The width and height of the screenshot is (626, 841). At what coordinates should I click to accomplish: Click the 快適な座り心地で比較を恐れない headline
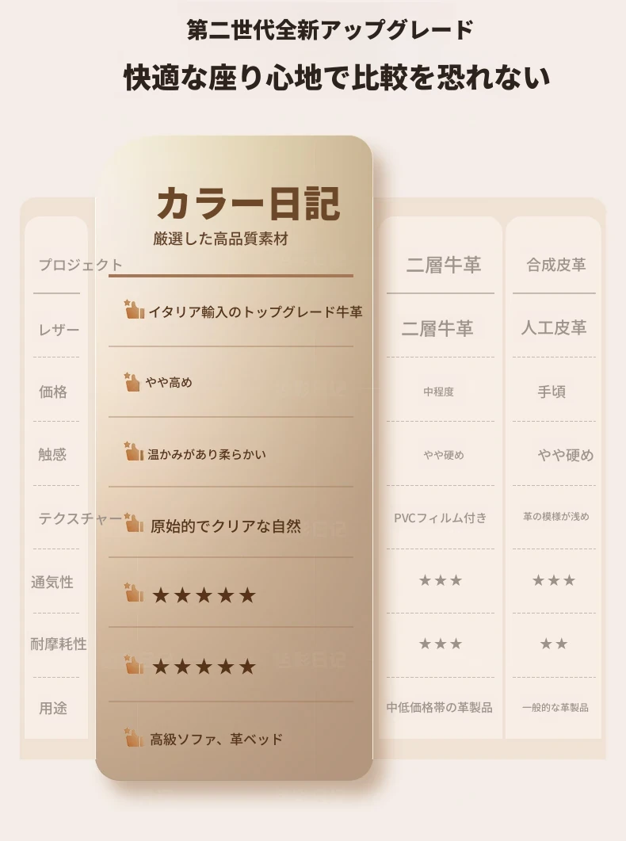337,77
